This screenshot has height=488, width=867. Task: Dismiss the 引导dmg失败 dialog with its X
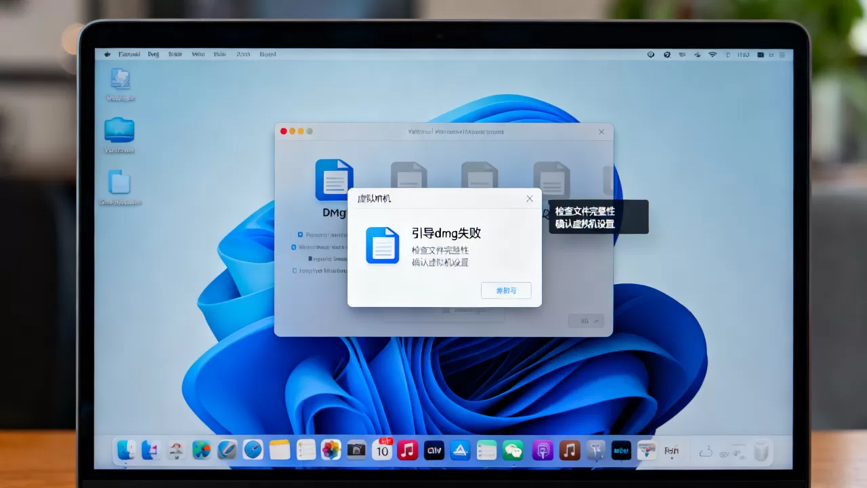tap(530, 199)
